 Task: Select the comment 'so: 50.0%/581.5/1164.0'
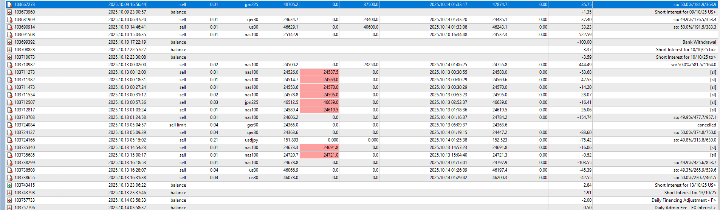694,65
